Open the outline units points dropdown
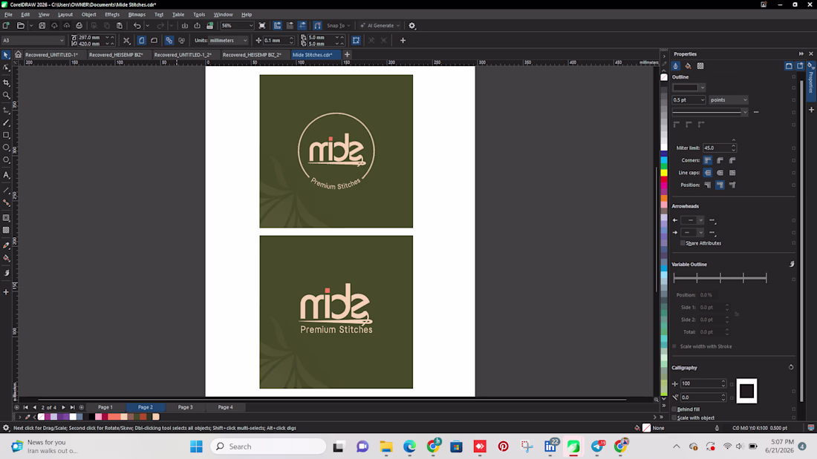Viewport: 817px width, 459px height. click(745, 100)
